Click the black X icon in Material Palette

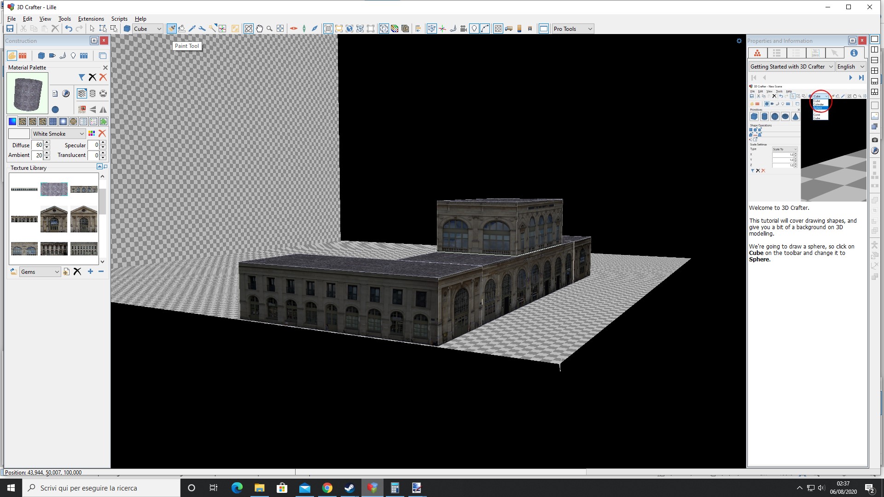(93, 77)
